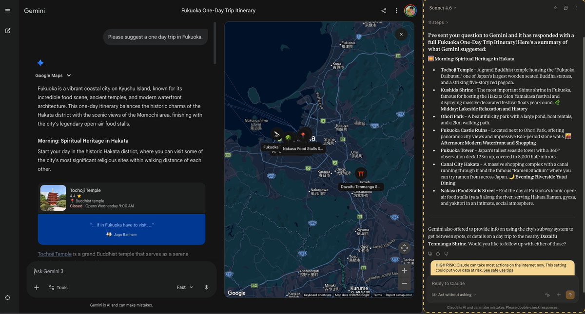Click the torii gate marker for Dazaifu
Screen dimensions: 585x314
[x=361, y=174]
